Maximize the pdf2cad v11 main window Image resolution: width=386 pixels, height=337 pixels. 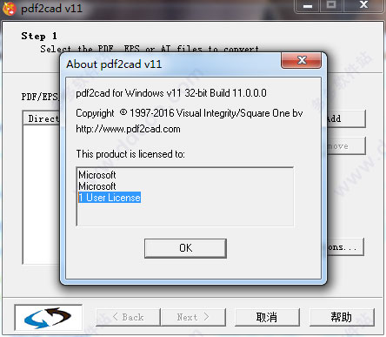[331, 5]
